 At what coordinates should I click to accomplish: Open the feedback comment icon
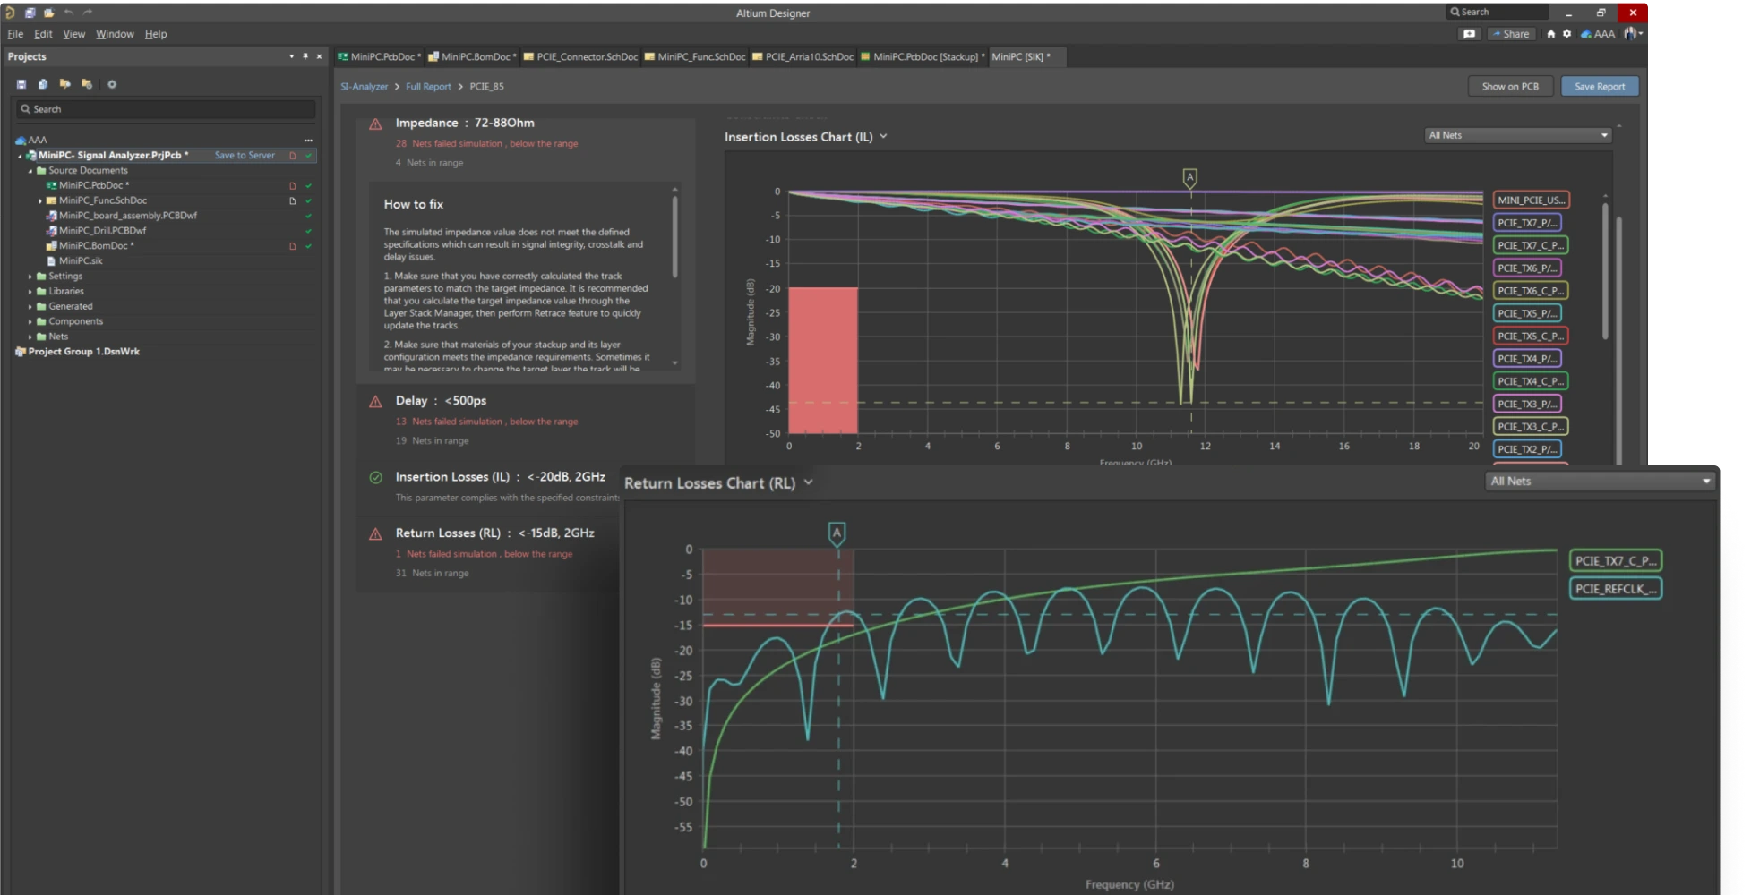(1469, 34)
